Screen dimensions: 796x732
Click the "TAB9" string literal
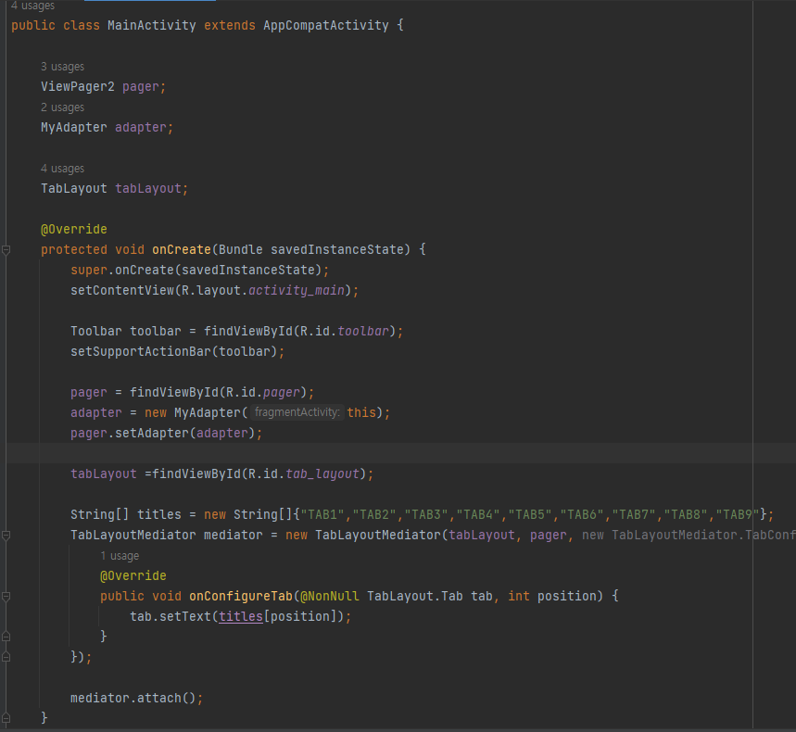pos(738,515)
